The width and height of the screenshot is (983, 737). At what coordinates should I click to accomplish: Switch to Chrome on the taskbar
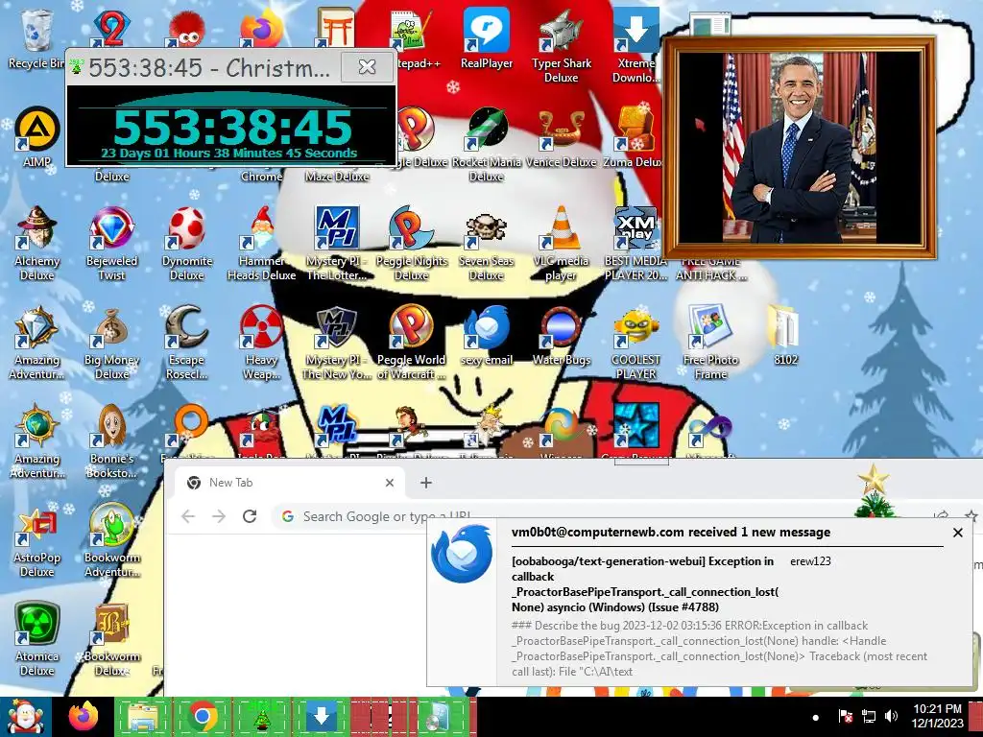click(202, 717)
